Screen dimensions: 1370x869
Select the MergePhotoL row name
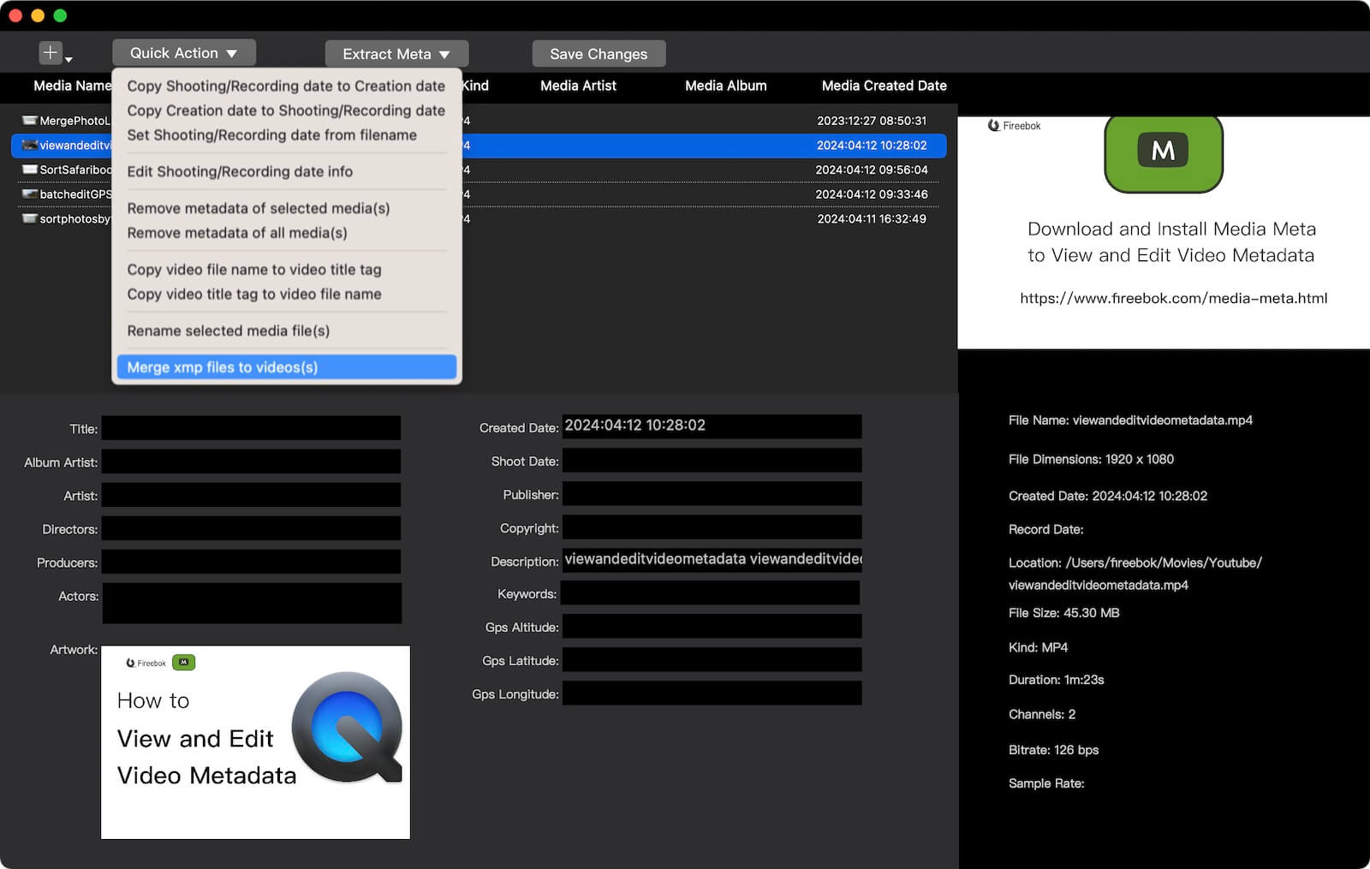(x=75, y=121)
